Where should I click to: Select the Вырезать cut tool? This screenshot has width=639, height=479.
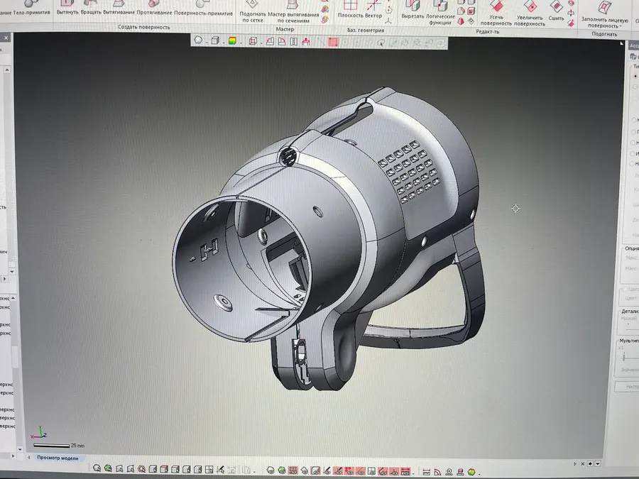(413, 11)
